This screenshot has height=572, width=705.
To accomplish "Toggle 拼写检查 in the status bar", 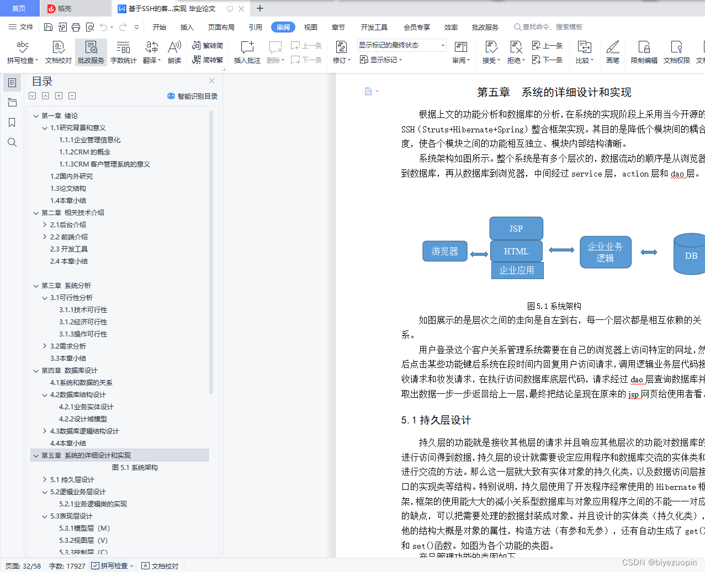I will point(113,566).
